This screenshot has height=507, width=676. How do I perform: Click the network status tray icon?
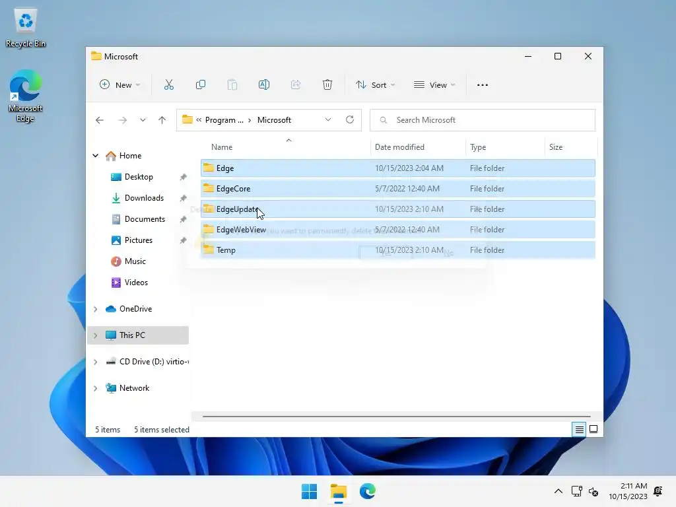[x=577, y=491]
